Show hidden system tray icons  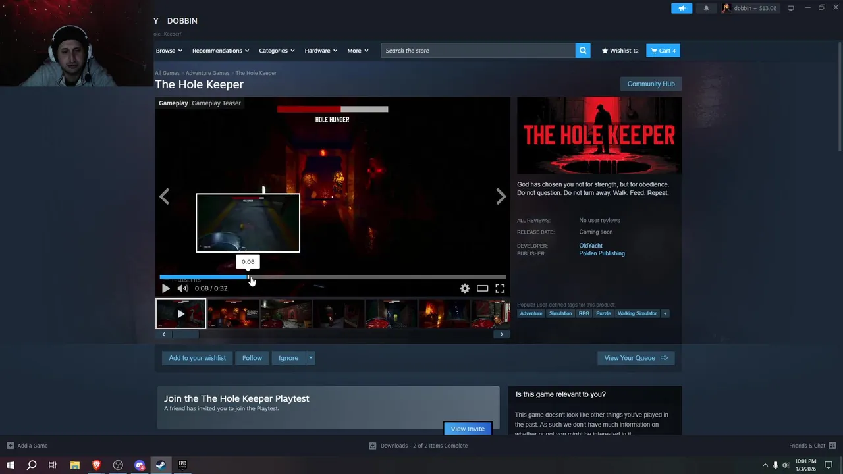[x=765, y=465]
